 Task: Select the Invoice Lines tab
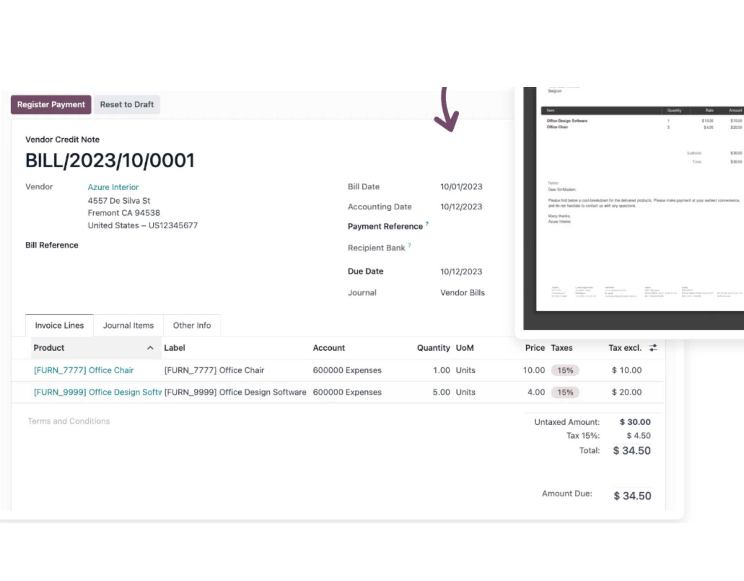coord(59,325)
